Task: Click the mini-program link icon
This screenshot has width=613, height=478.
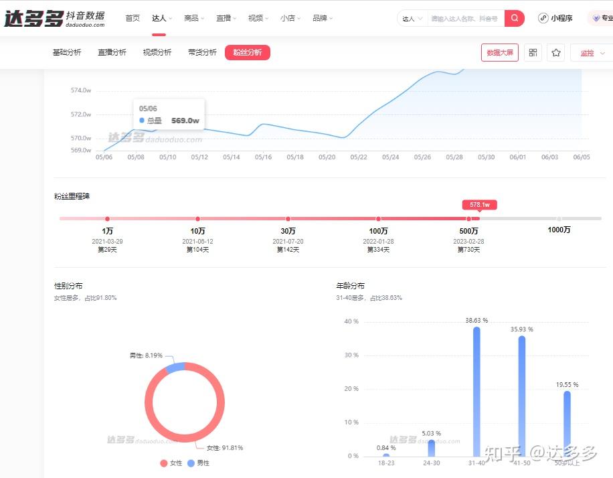Action: [543, 18]
